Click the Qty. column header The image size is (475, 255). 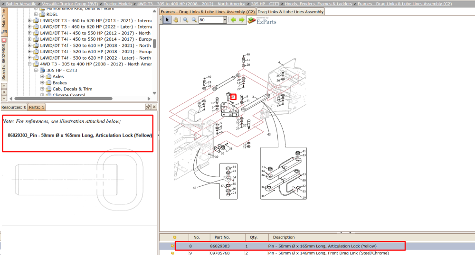[254, 237]
